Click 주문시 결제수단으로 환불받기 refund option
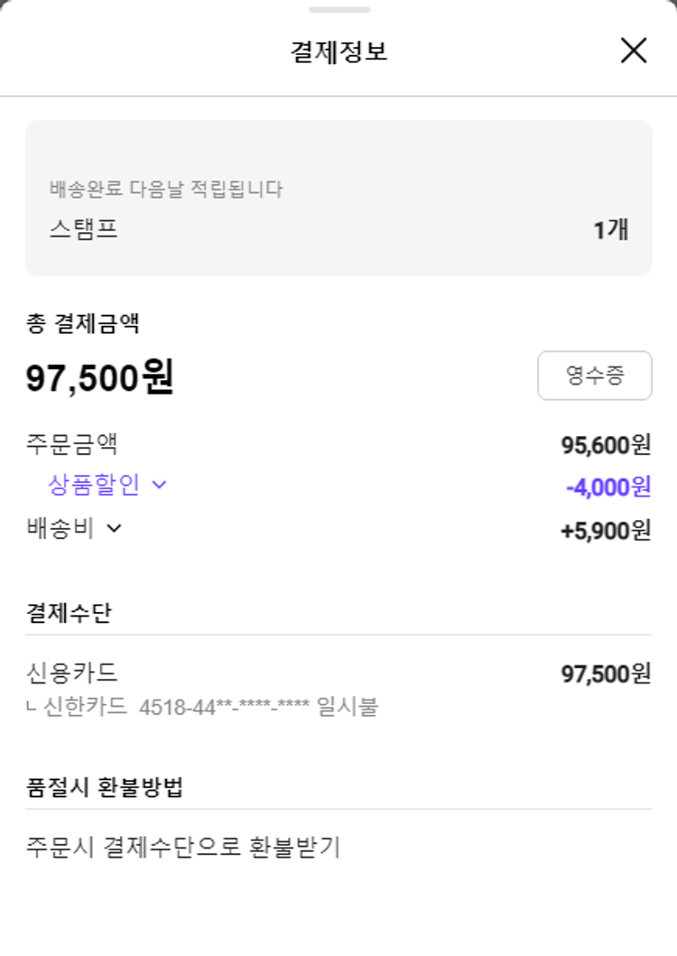Viewport: 677px width, 956px height. coord(183,848)
